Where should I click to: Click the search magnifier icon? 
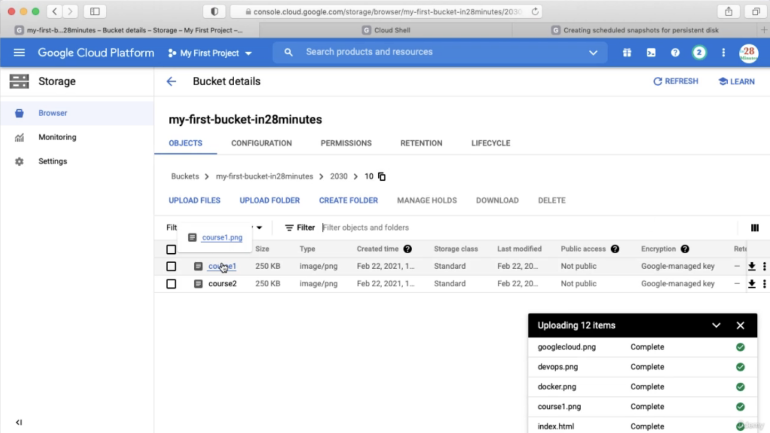pyautogui.click(x=288, y=52)
